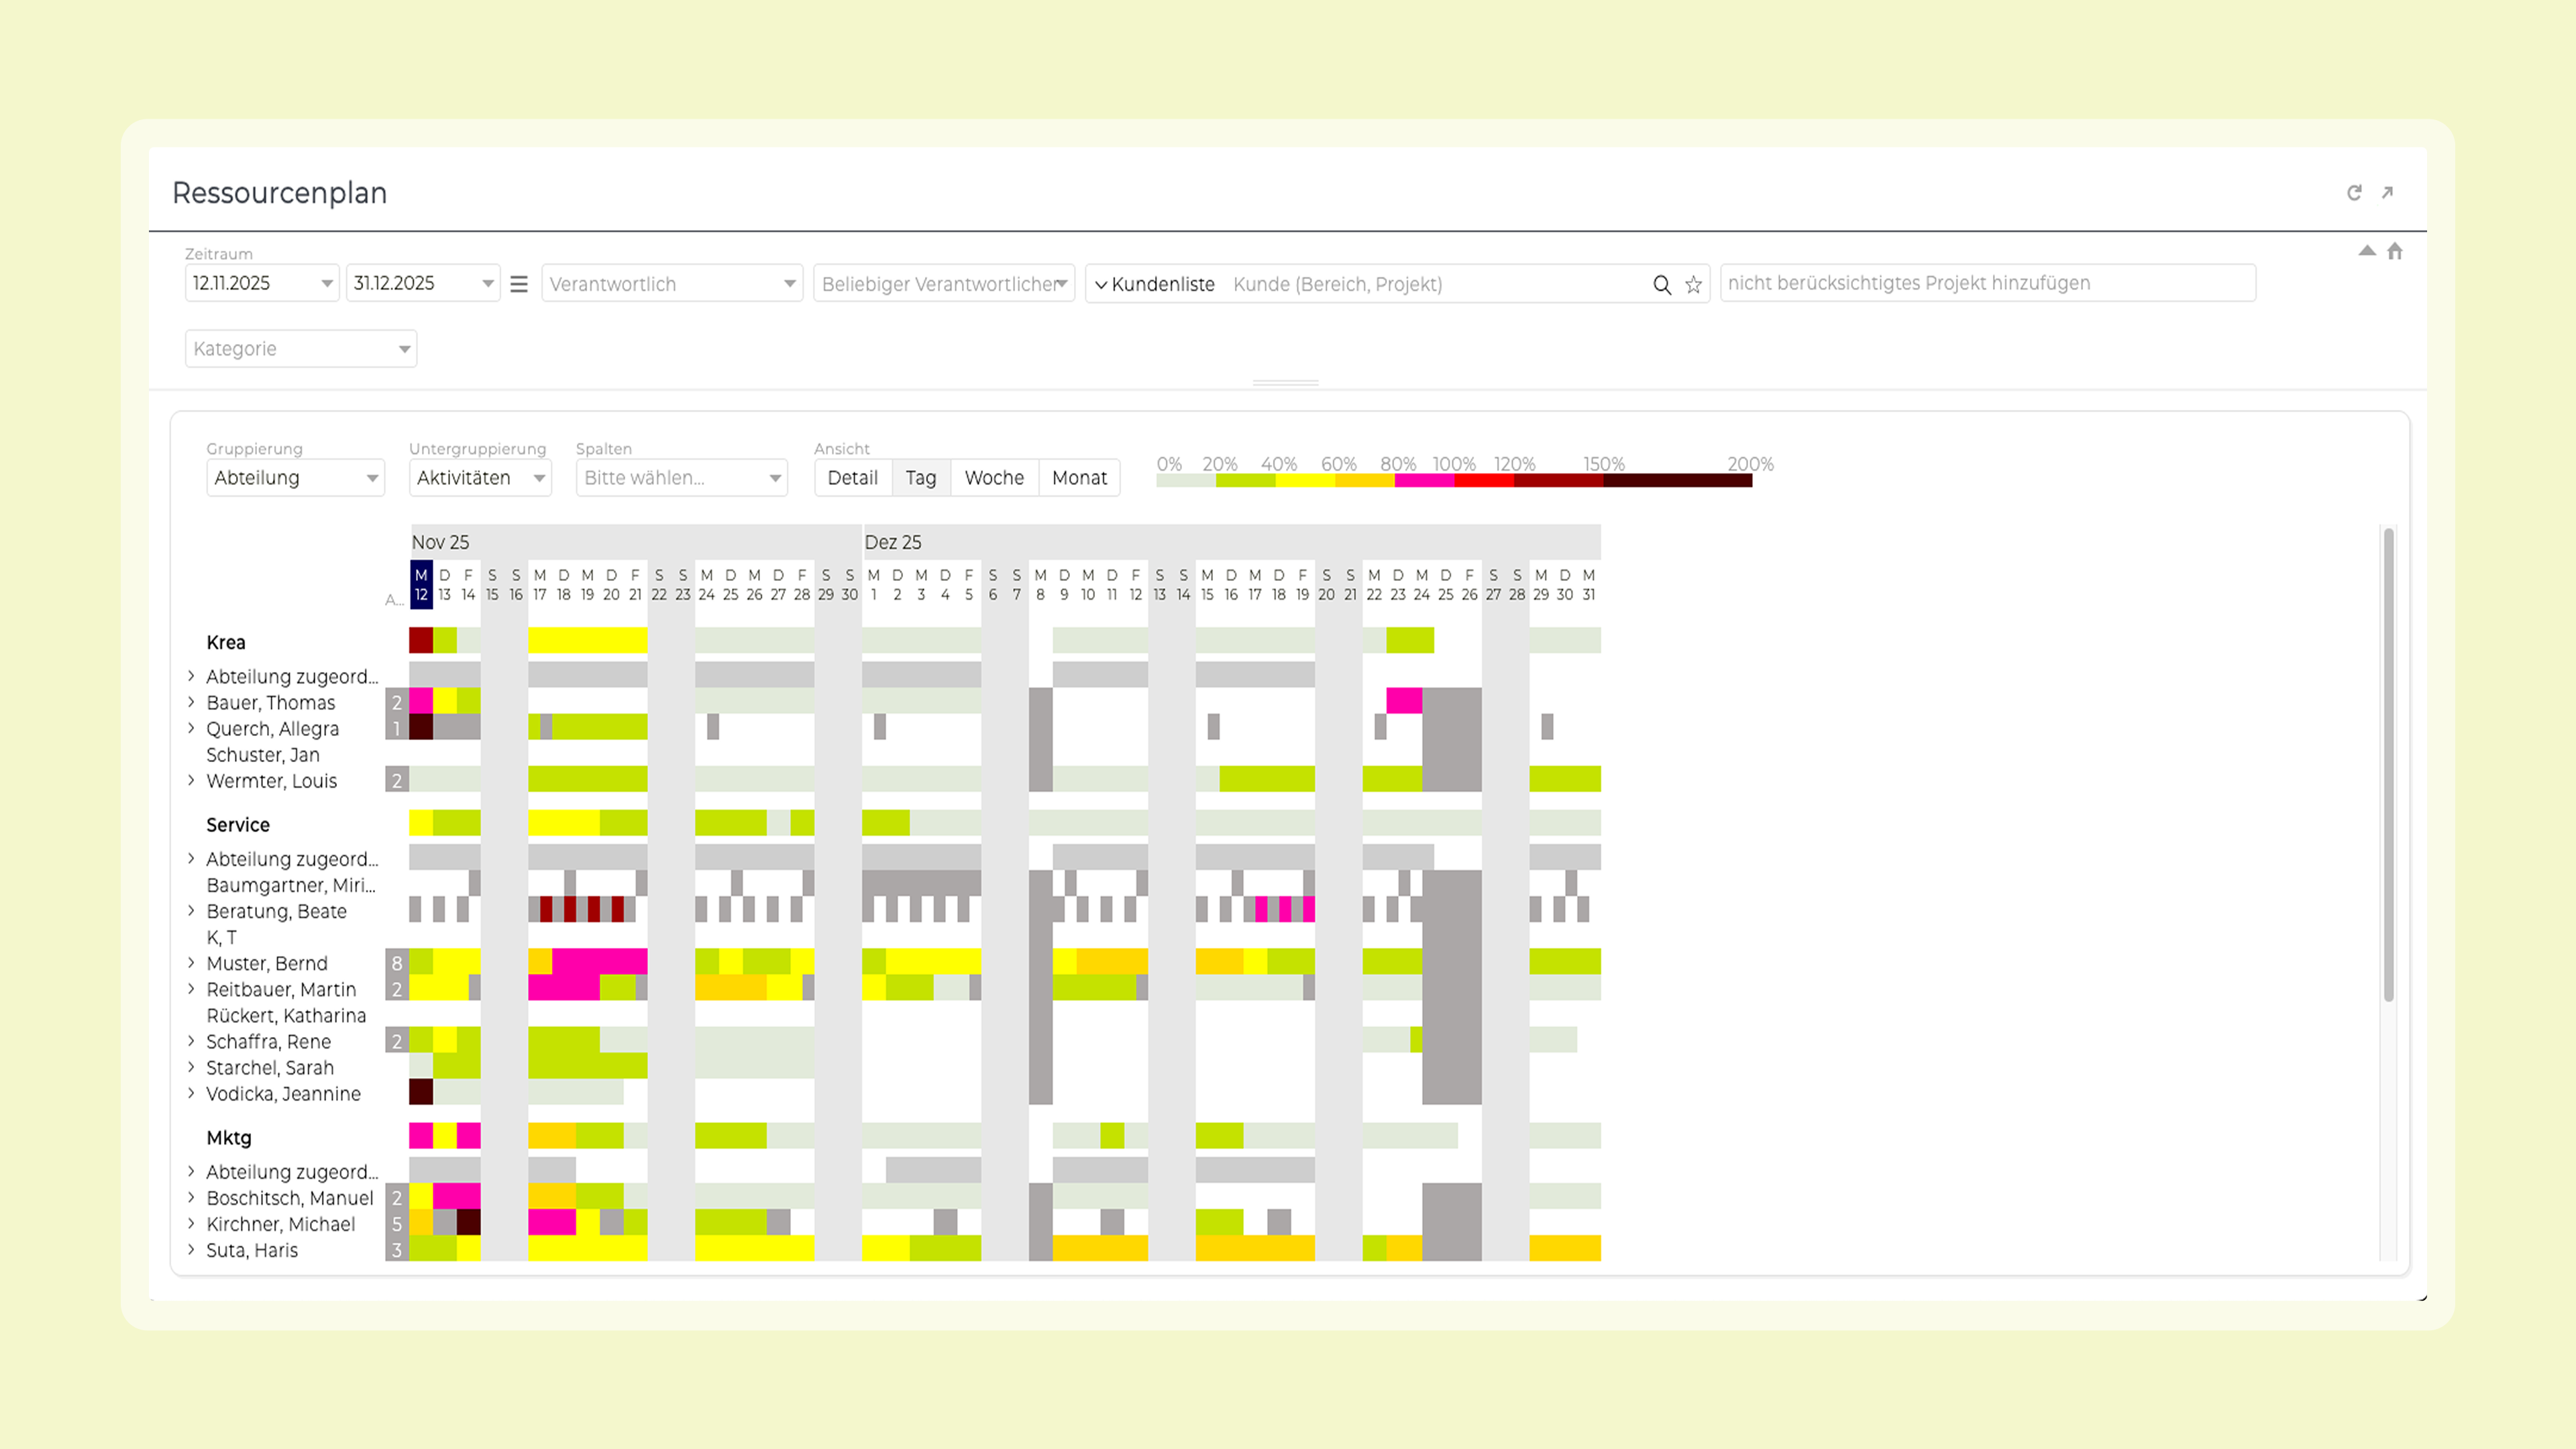Select the Detail view toggle
This screenshot has height=1449, width=2576.
[852, 478]
